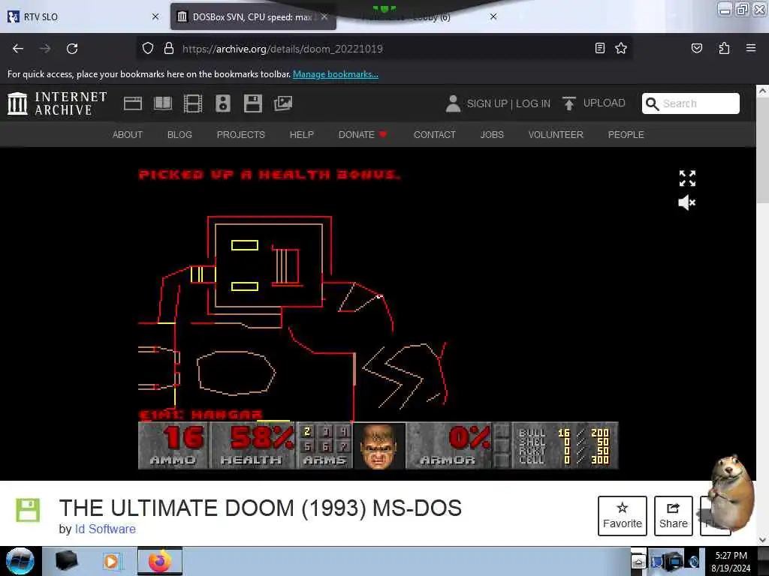The image size is (769, 576).
Task: Open the Id Software author link
Action: pyautogui.click(x=105, y=529)
